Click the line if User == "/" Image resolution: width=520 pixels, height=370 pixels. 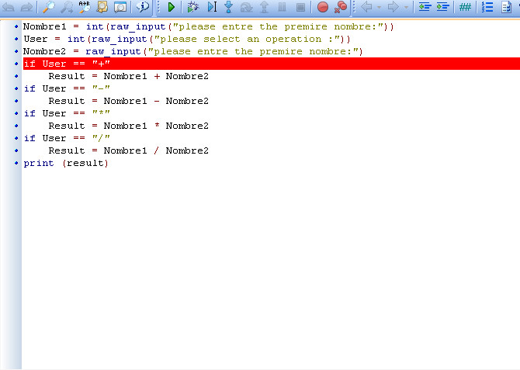67,138
